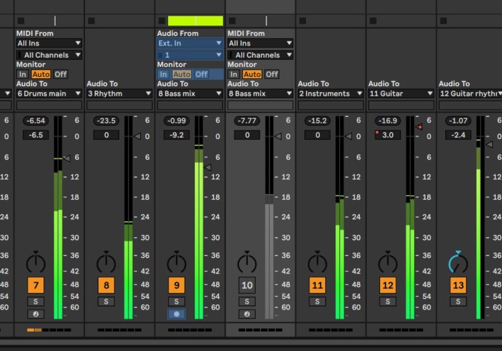The image size is (502, 351).
Task: Click the volume fader handle on track 9
Action: [207, 167]
